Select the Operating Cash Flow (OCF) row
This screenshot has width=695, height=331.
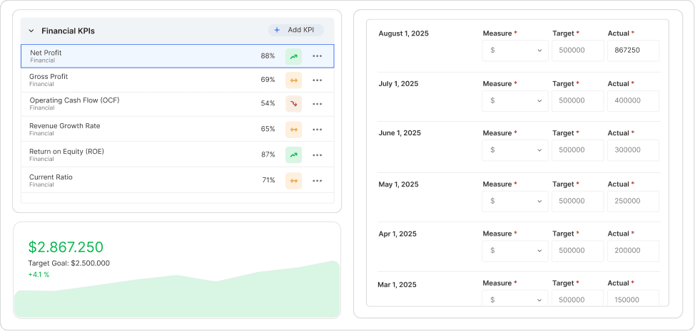(x=177, y=105)
